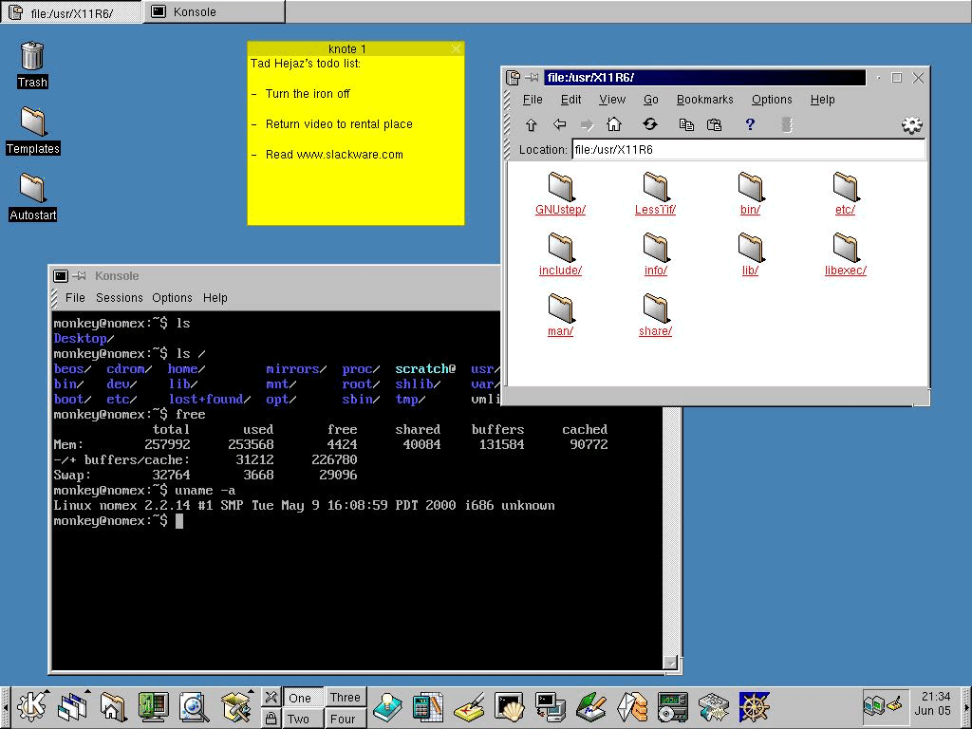Click the Konsole scrollbar down arrow

pyautogui.click(x=671, y=663)
